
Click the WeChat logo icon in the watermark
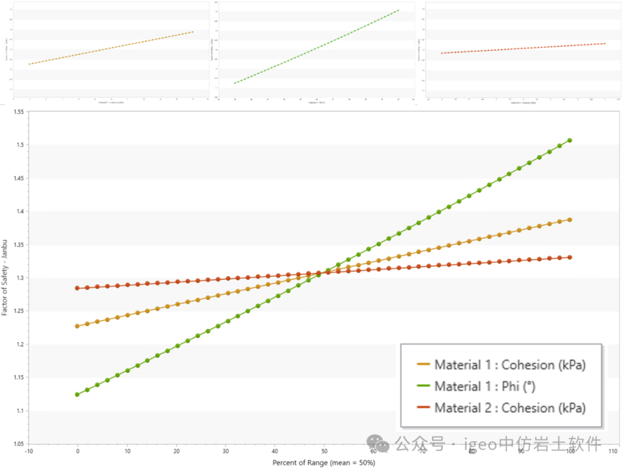point(379,443)
